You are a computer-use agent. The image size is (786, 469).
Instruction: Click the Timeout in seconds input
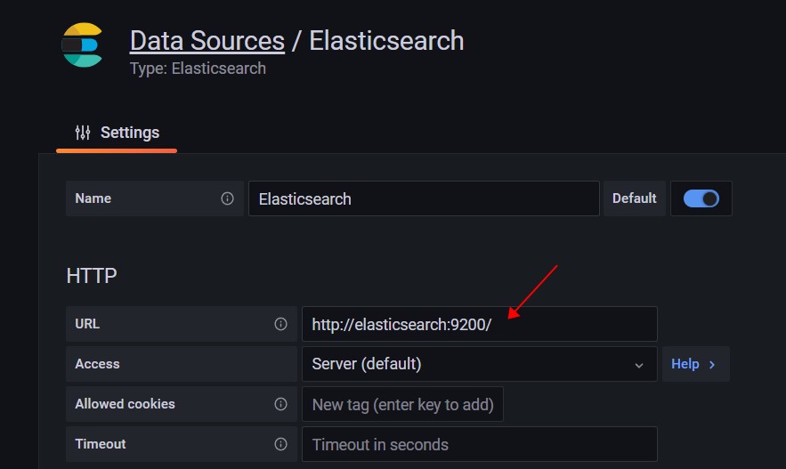click(479, 444)
